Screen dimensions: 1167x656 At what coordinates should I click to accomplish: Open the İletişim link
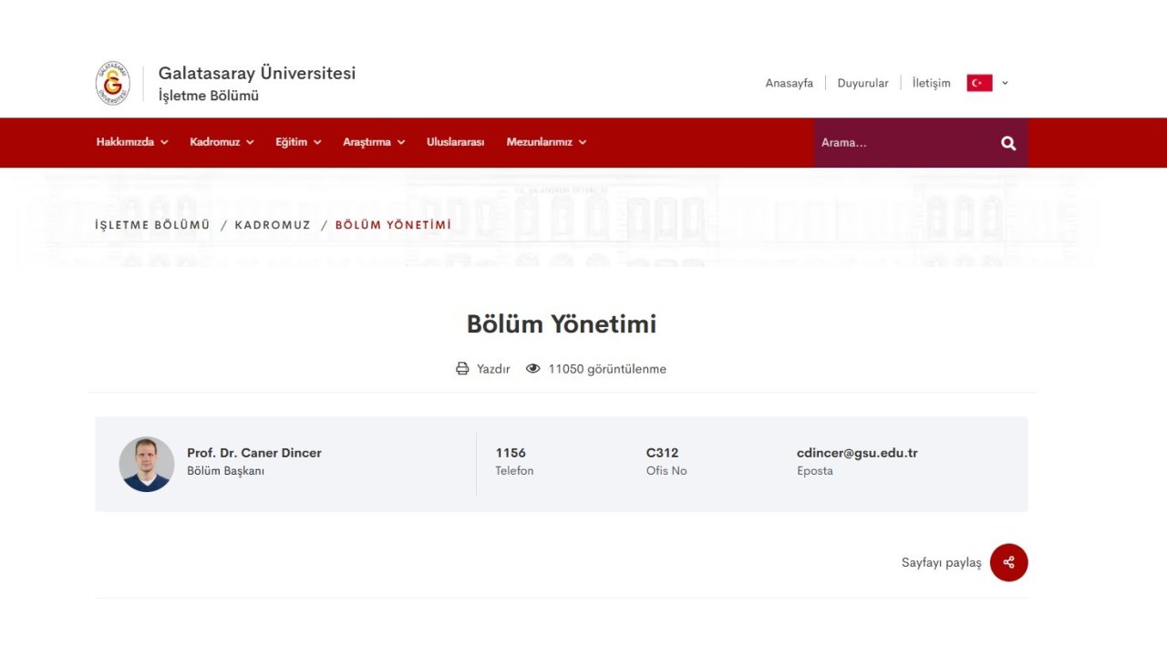click(x=931, y=83)
